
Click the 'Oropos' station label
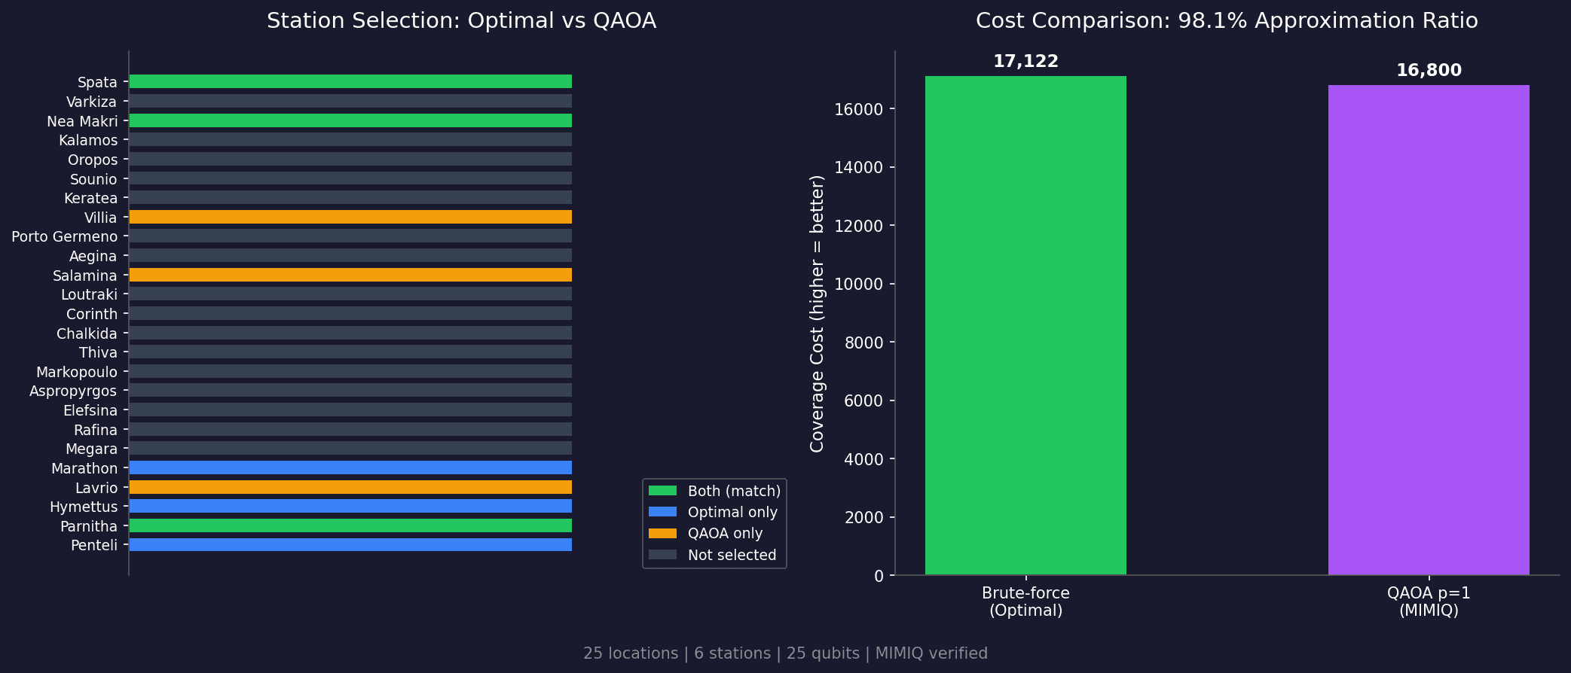coord(93,160)
